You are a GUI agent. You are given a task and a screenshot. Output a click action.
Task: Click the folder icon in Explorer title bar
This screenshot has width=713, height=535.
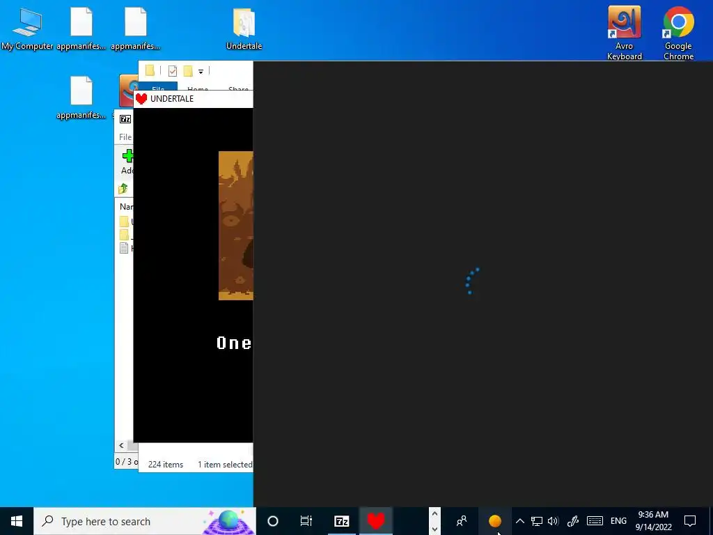point(150,70)
